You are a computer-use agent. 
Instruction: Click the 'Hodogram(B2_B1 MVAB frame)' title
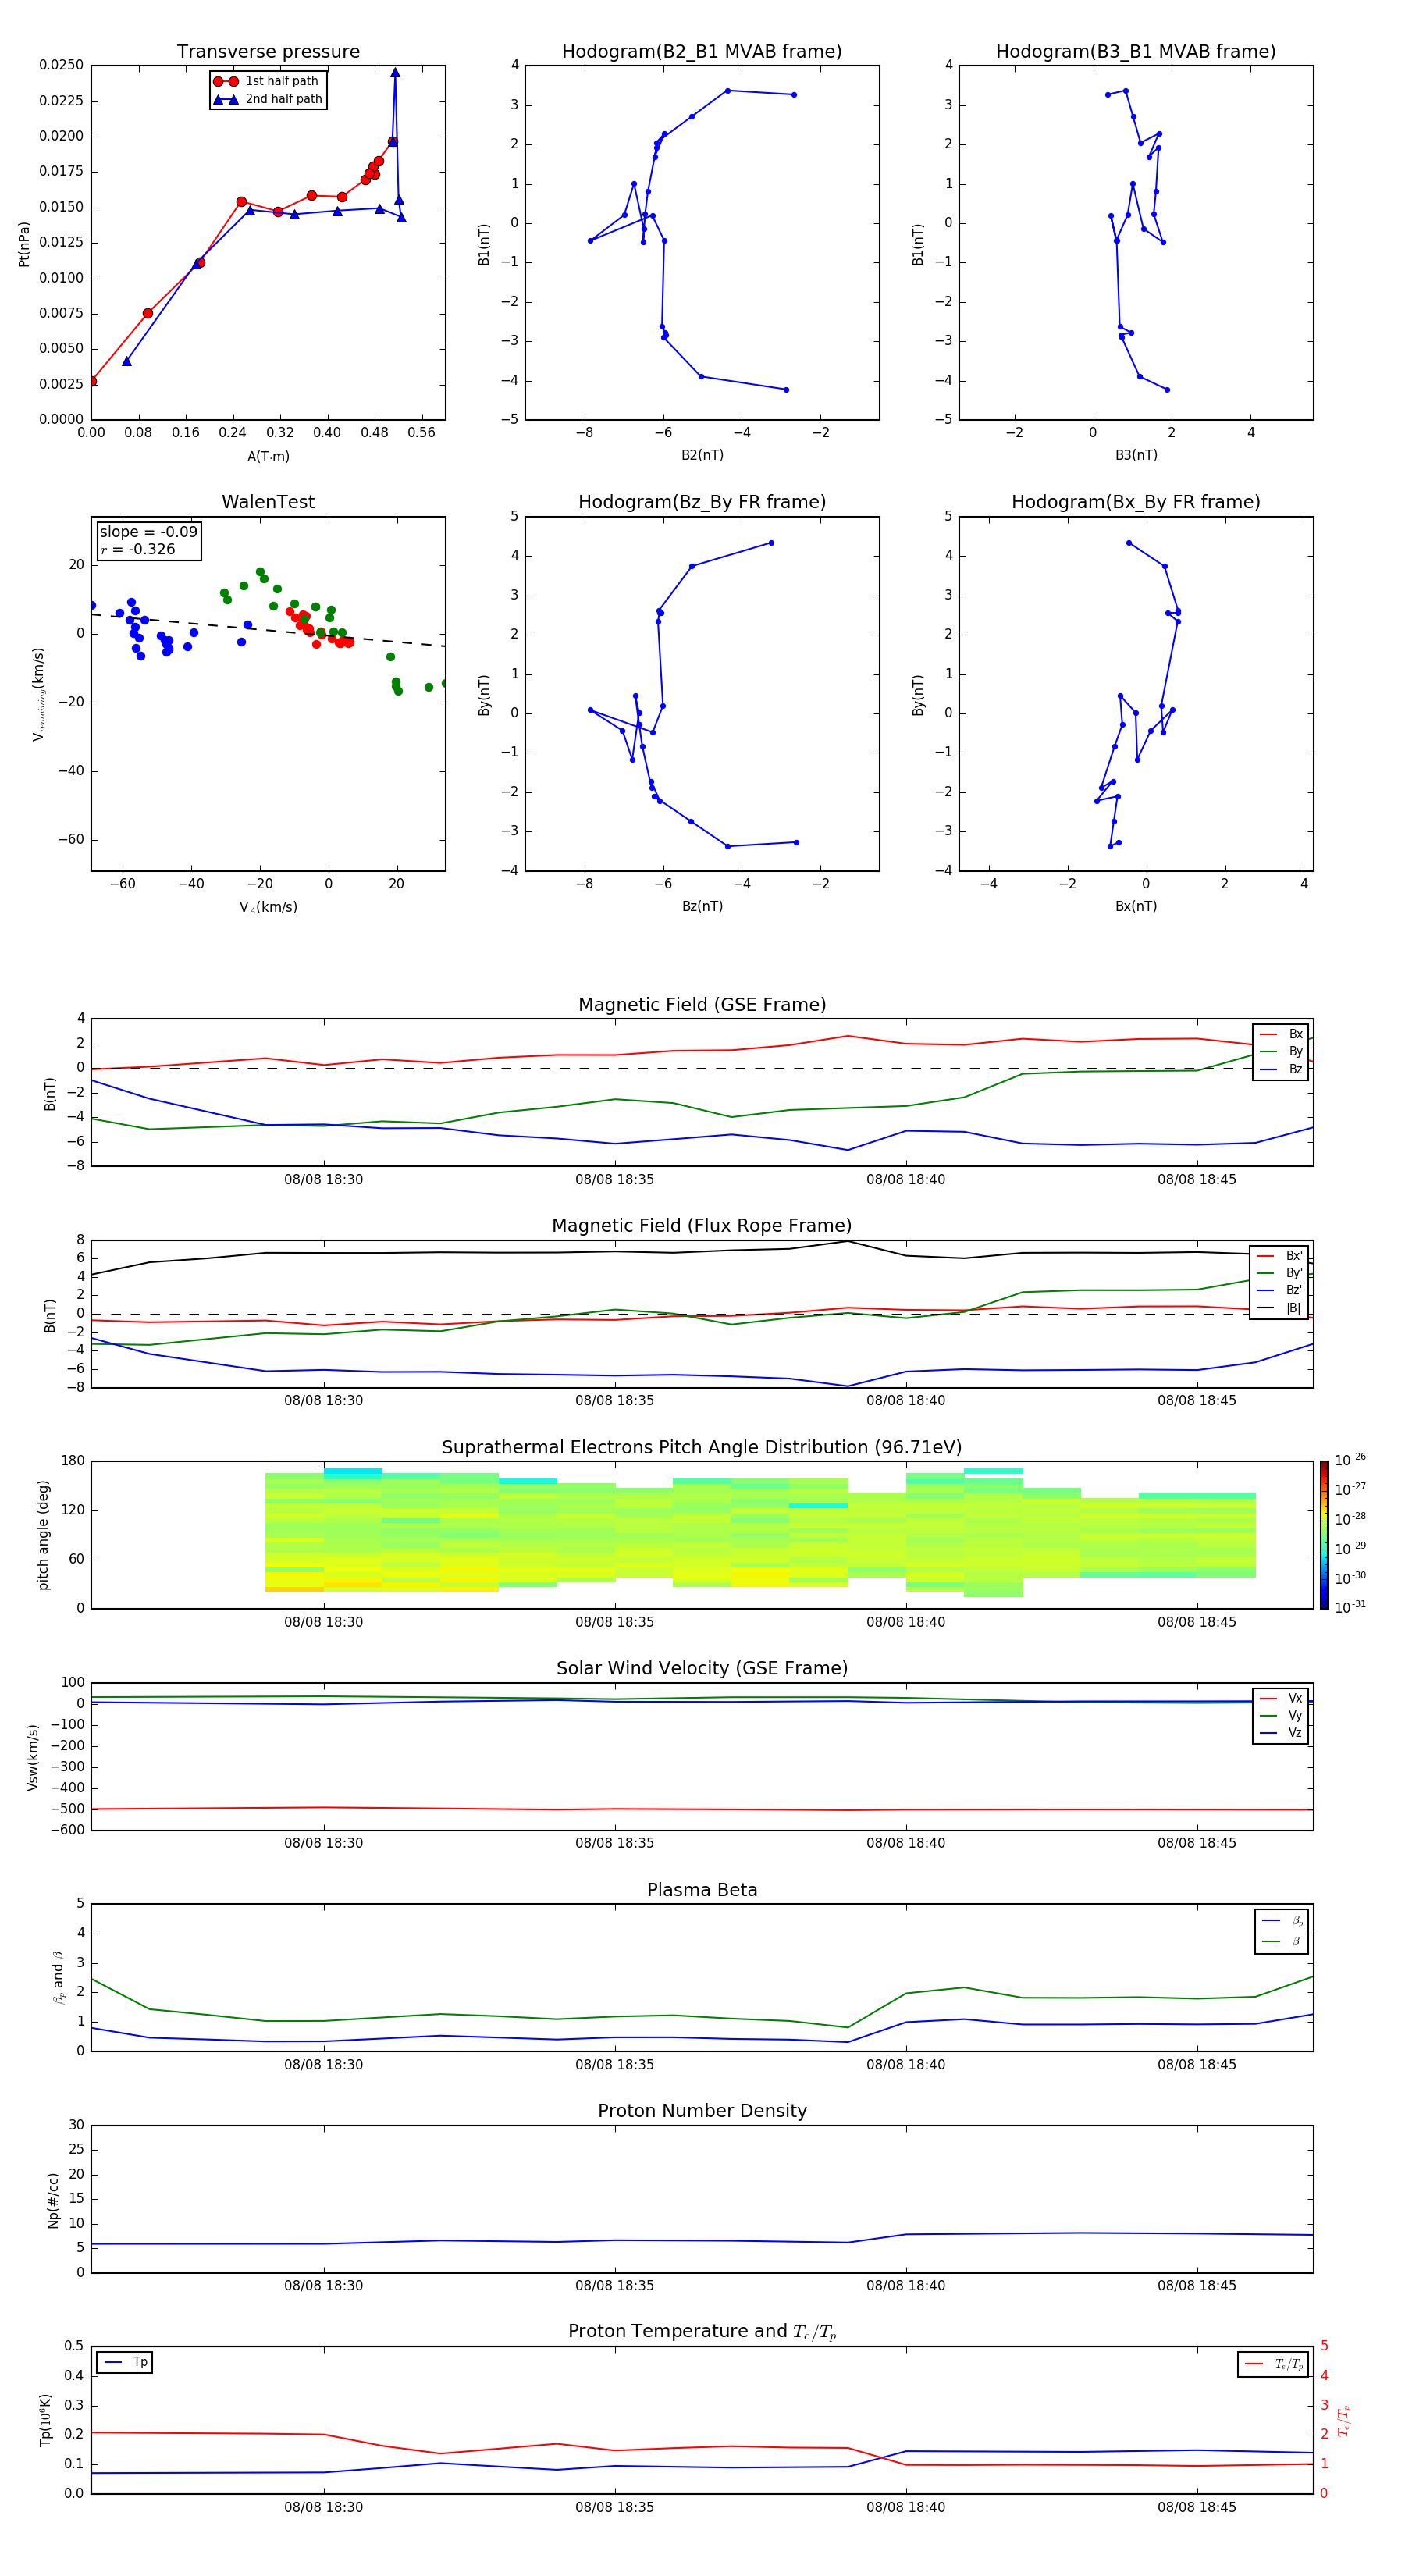click(702, 52)
